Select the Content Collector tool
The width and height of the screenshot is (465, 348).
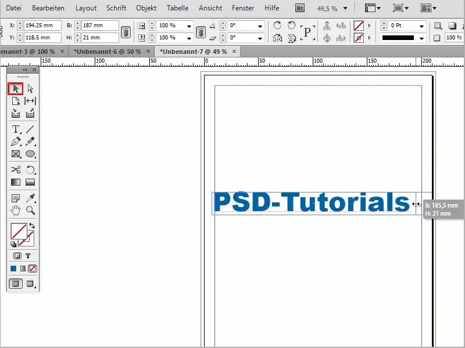pos(16,113)
